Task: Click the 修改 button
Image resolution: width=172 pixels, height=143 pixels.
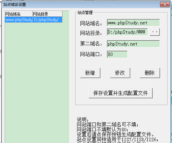Action: (x=120, y=73)
